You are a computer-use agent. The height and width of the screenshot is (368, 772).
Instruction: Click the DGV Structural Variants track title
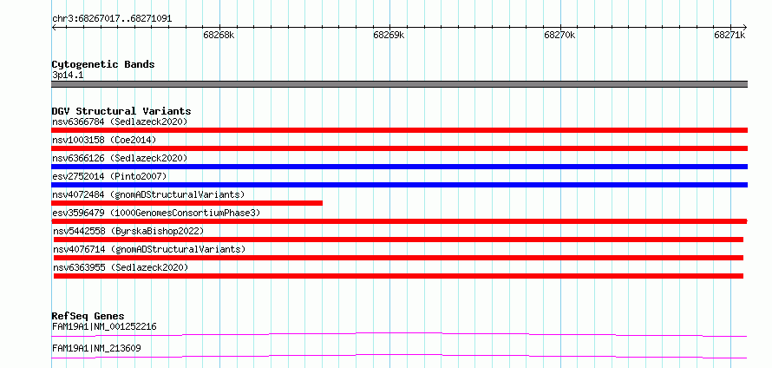click(x=121, y=111)
